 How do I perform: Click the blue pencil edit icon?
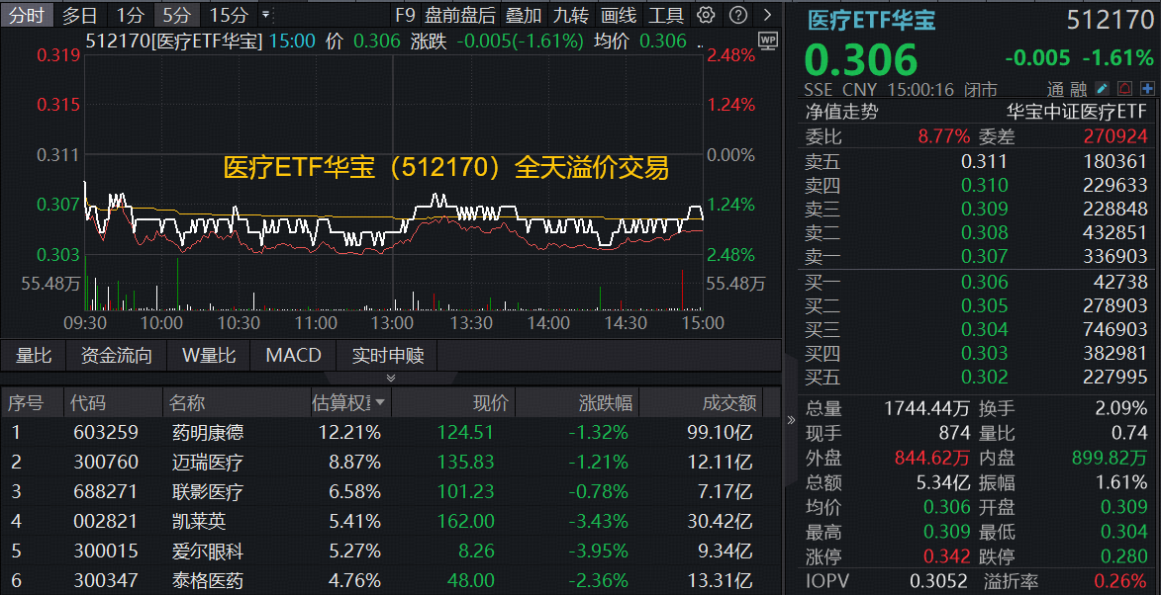[x=1103, y=89]
